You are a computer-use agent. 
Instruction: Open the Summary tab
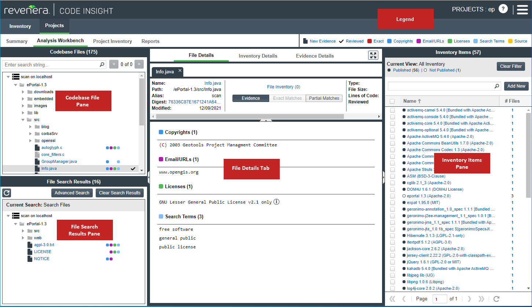[x=17, y=41]
